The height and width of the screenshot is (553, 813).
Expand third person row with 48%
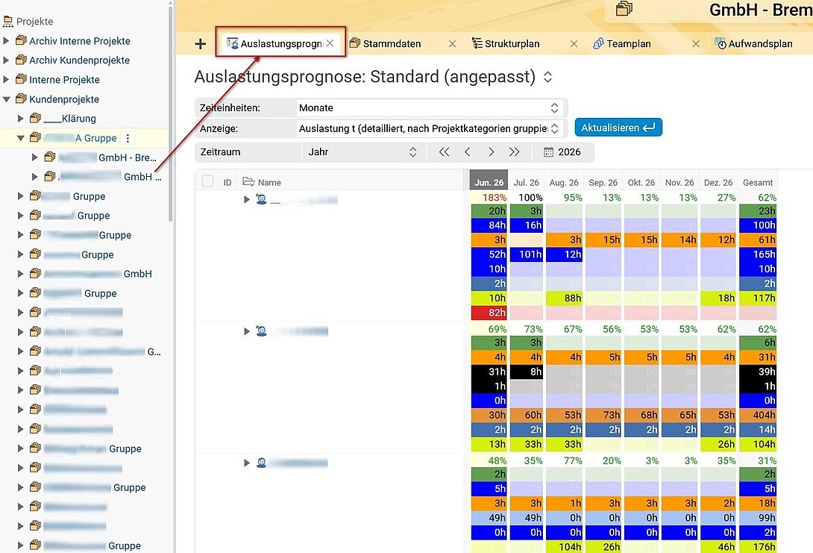click(247, 463)
